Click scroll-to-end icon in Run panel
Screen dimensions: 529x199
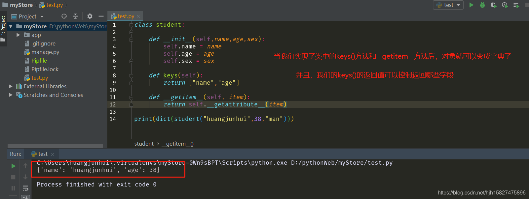tap(25, 197)
